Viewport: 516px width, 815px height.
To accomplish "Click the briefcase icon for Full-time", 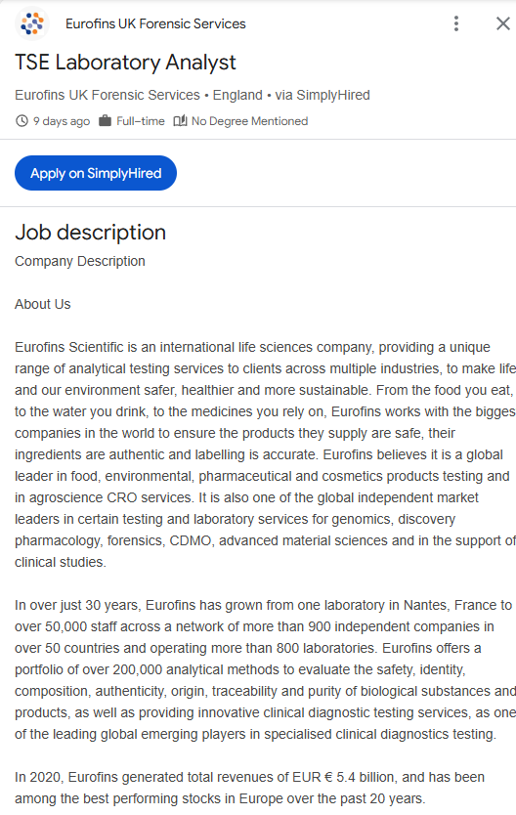I will [x=105, y=121].
